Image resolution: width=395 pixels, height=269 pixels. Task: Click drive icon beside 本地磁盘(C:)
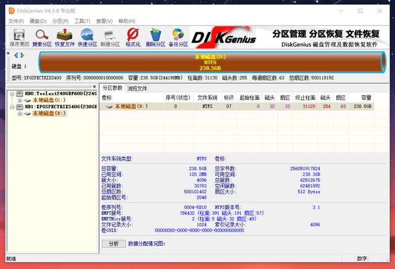(x=27, y=100)
